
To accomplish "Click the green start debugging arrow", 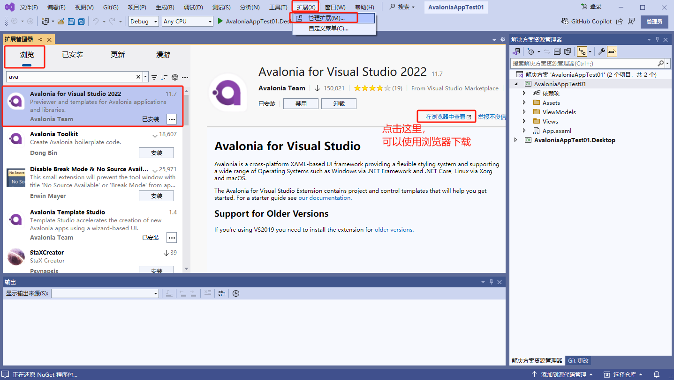I will pos(220,21).
